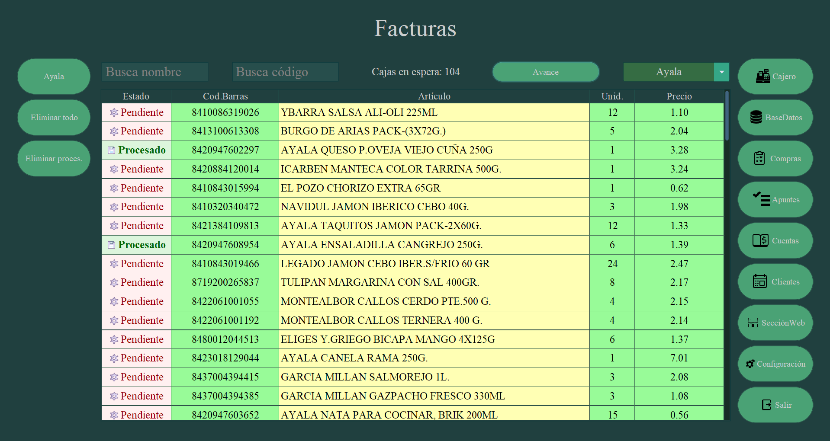Open the Ayala supplier dropdown arrow
Screen dimensions: 830x441
[x=721, y=72]
